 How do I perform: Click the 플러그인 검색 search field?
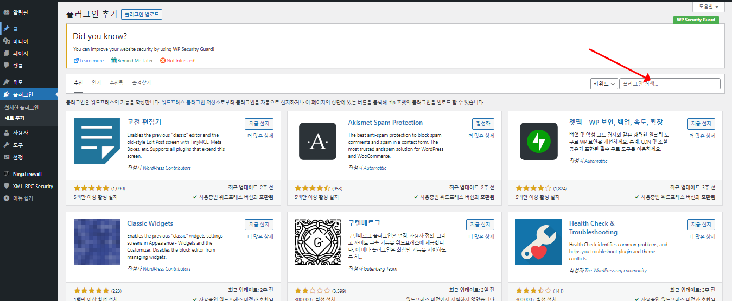click(670, 84)
